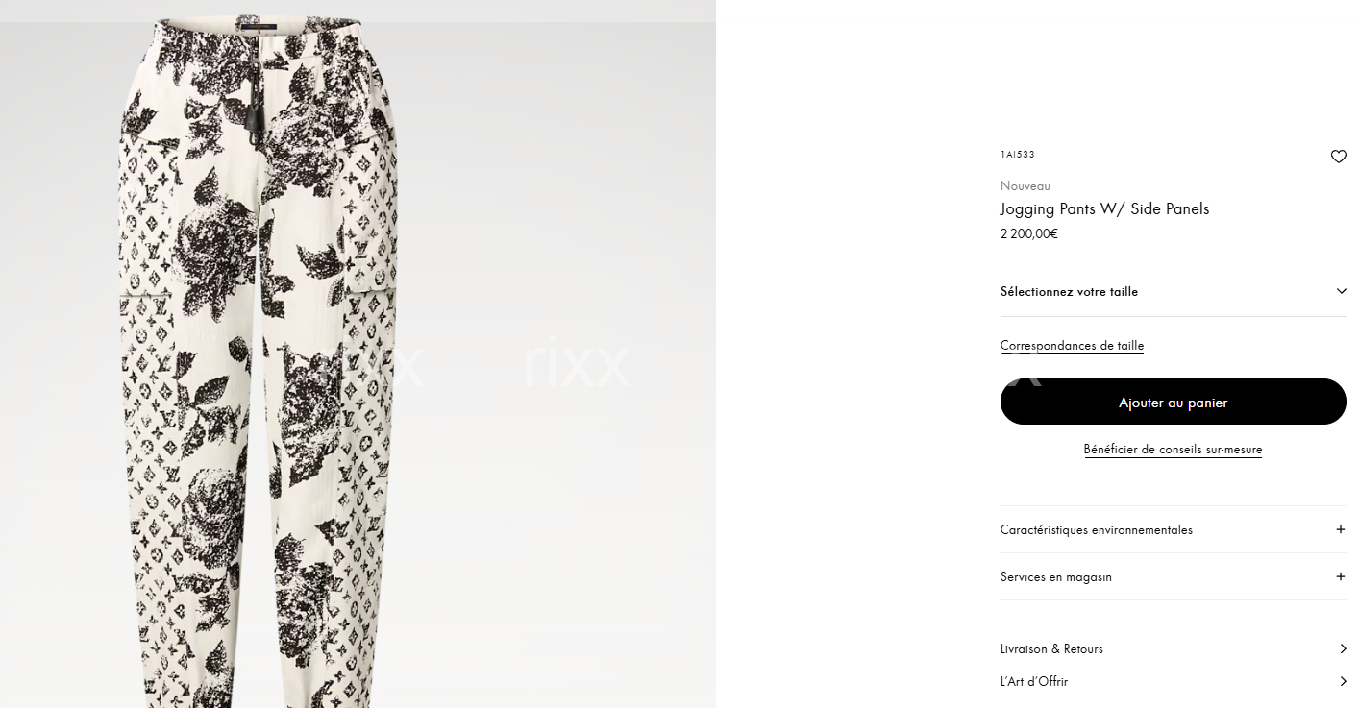Viewport: 1359px width, 708px height.
Task: Click the Nouveau label above the title
Action: 1025,185
